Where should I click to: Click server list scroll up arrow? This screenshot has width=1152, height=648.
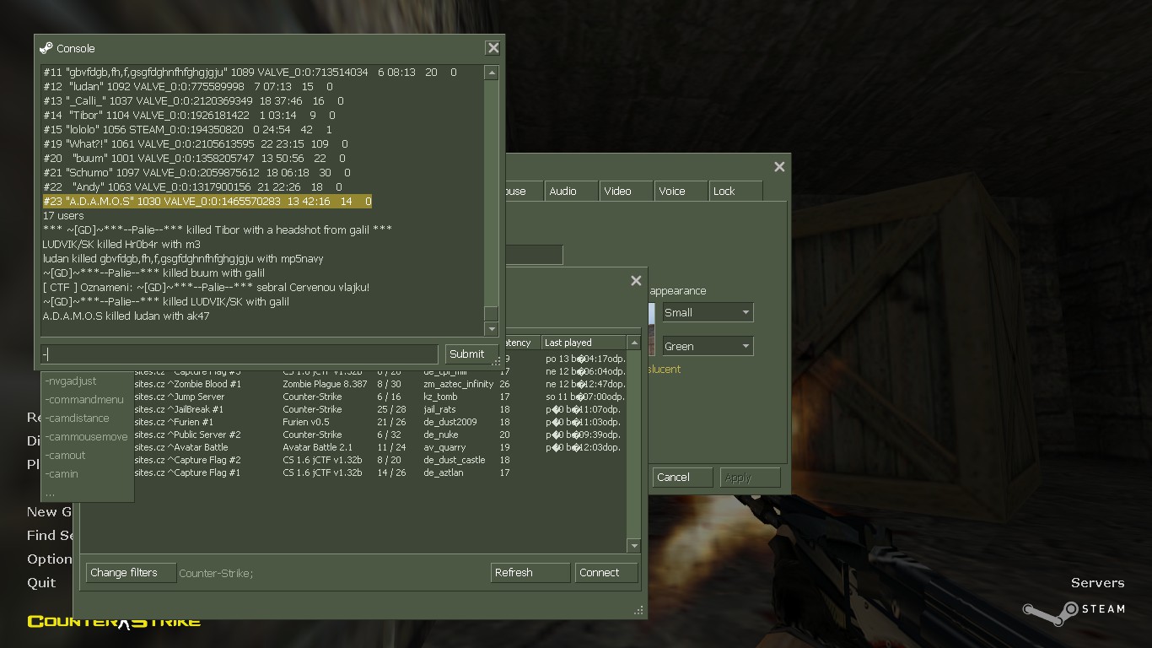[x=634, y=343]
